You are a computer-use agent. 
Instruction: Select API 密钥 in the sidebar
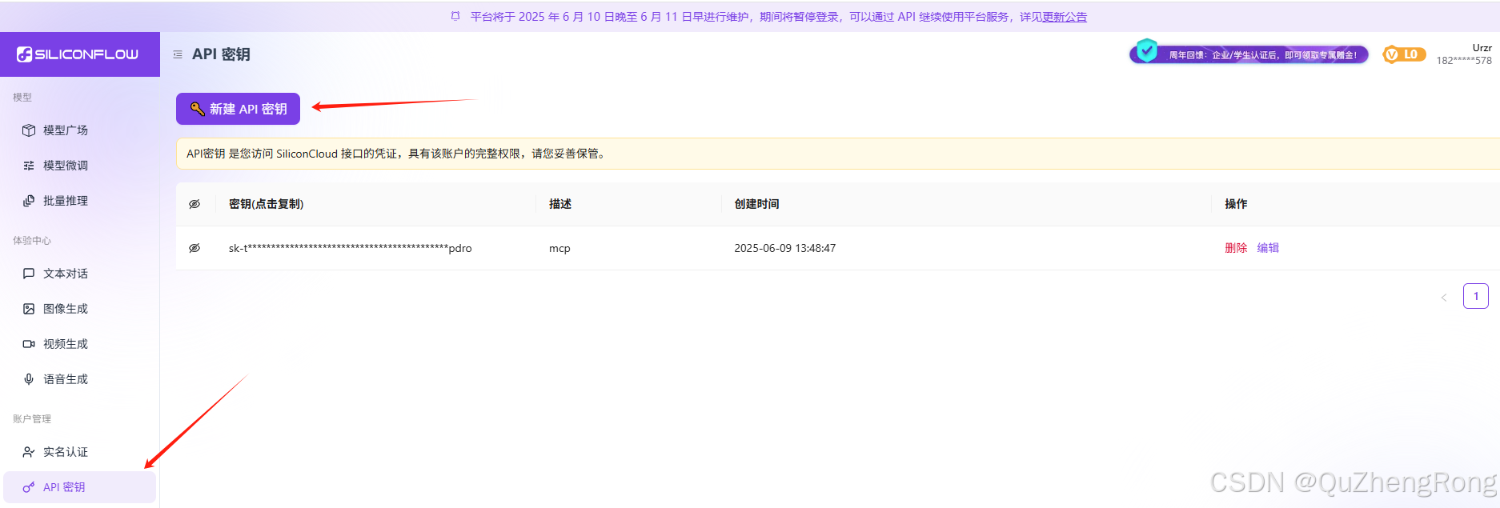(80, 487)
